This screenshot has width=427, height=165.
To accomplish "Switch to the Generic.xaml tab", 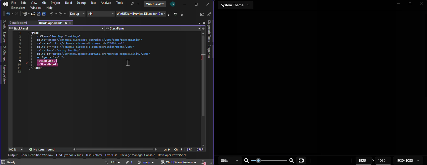I will [x=18, y=23].
